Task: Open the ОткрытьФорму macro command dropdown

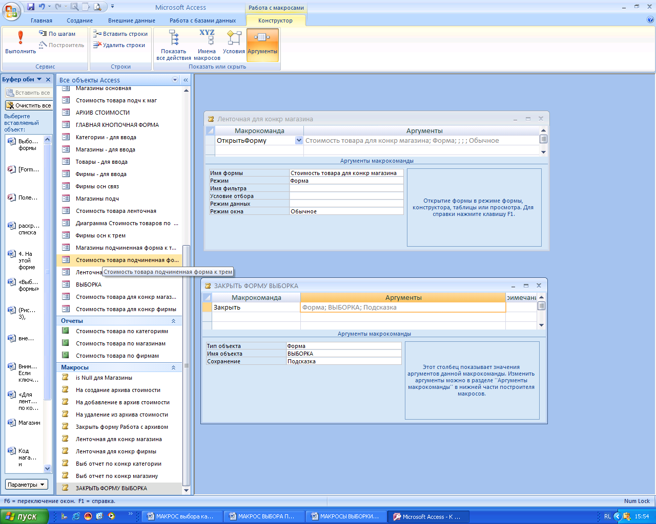Action: pos(299,140)
